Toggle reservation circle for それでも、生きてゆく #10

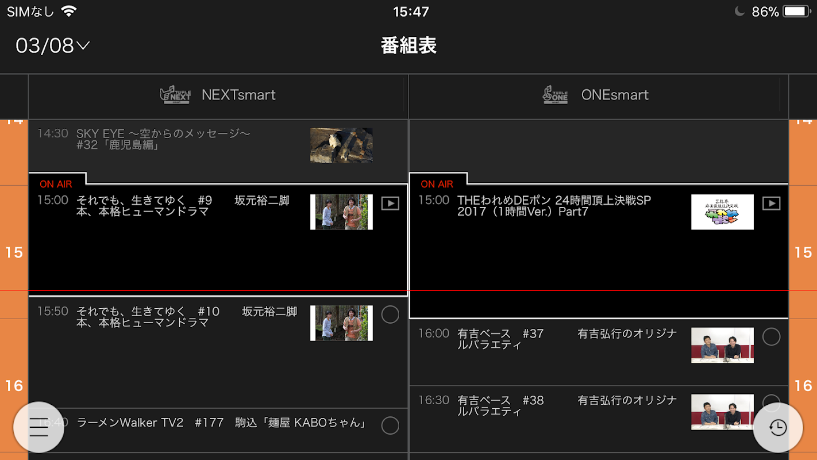tap(390, 315)
